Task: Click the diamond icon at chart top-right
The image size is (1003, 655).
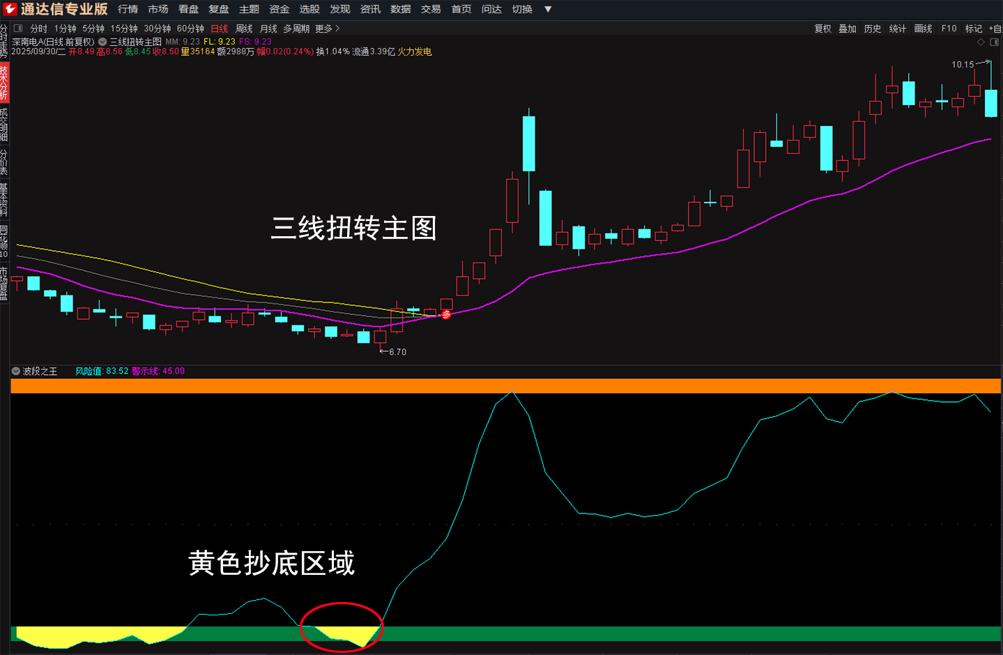Action: point(981,42)
